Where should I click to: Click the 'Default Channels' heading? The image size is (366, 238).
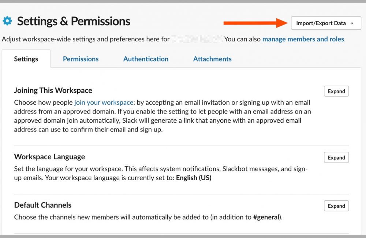tap(43, 205)
